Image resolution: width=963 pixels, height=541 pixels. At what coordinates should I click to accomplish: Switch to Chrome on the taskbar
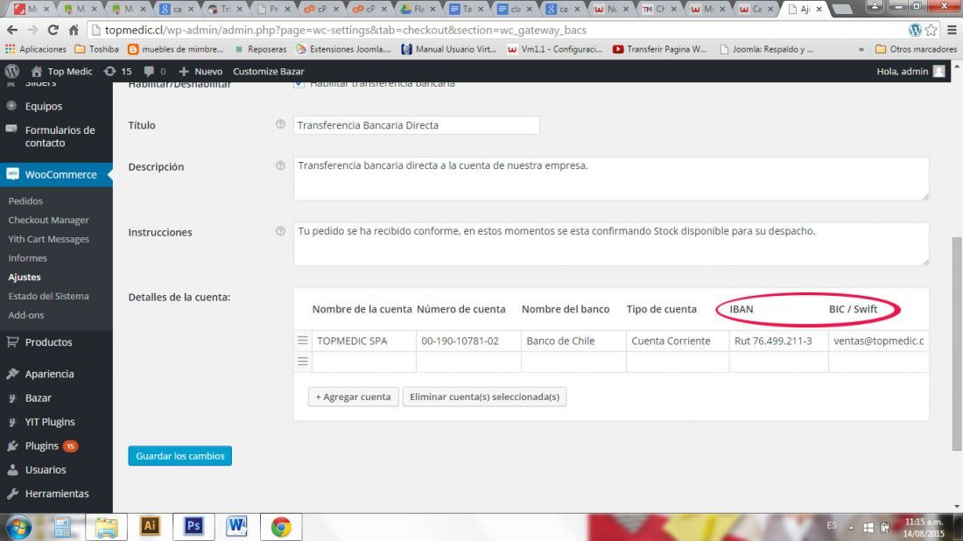[281, 527]
